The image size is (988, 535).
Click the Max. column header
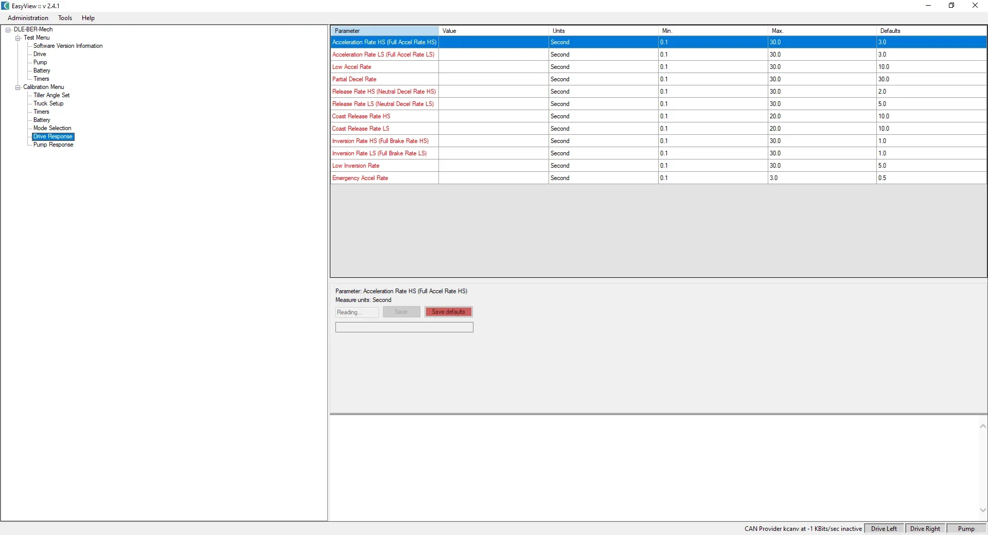[x=822, y=31]
